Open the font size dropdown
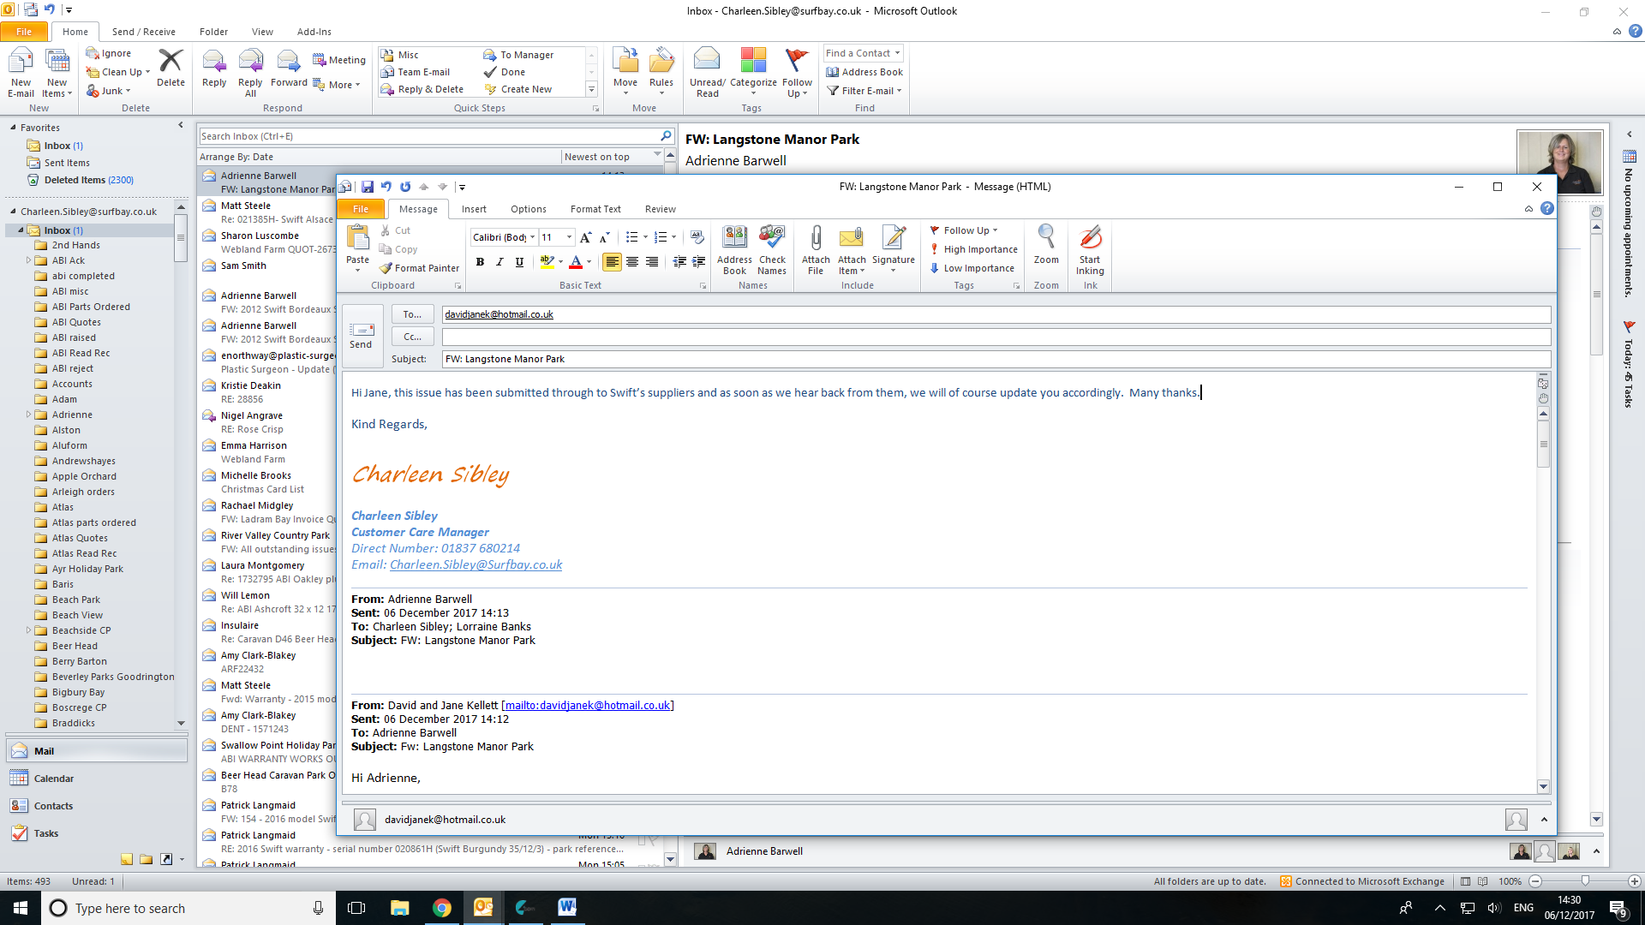Viewport: 1645px width, 925px height. 569,237
